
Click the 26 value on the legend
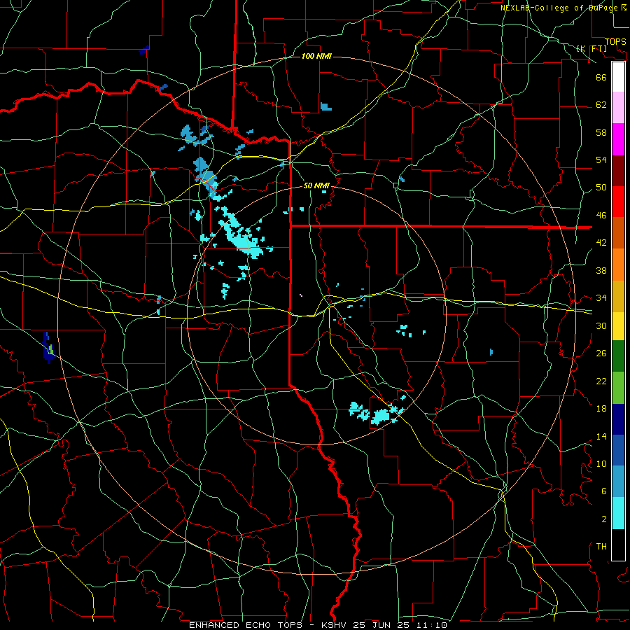(601, 353)
